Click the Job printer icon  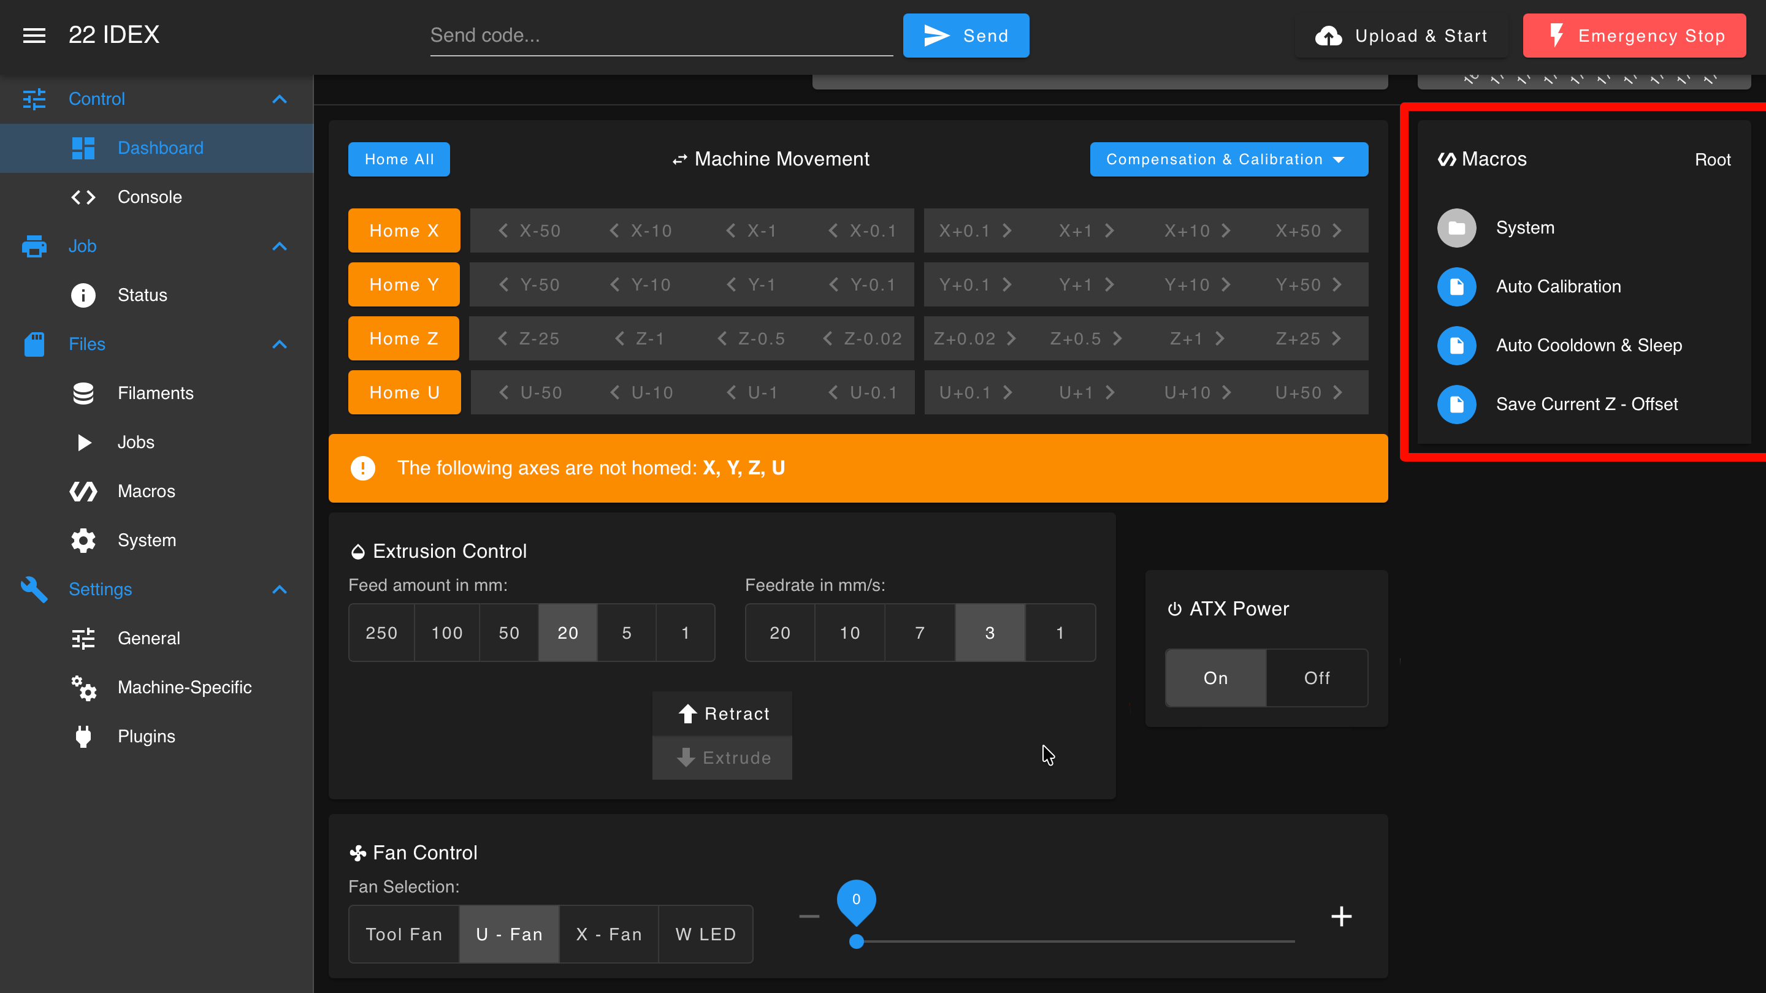click(x=34, y=246)
